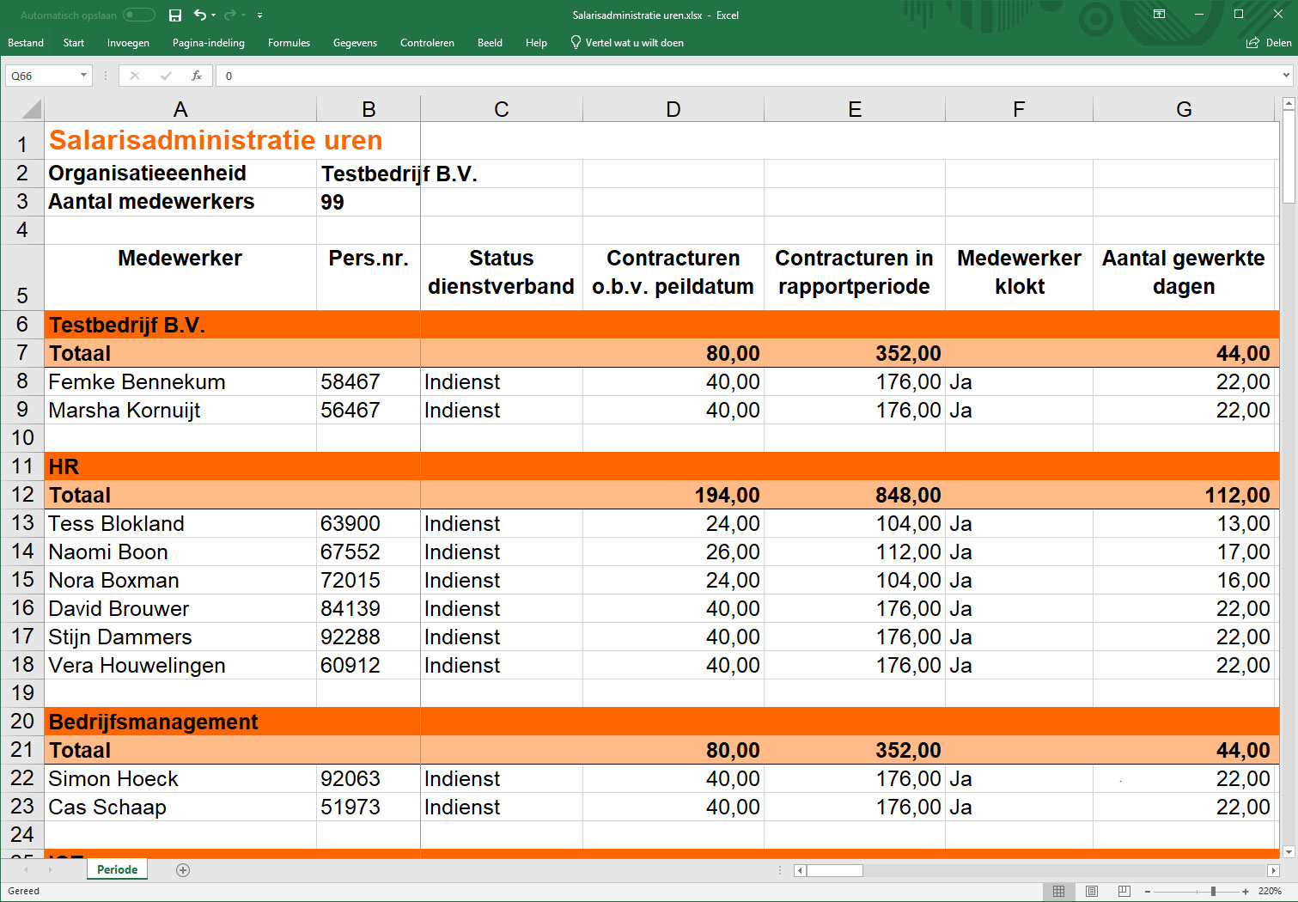Click the vertical scrollbar up arrow
Image resolution: width=1298 pixels, height=902 pixels.
click(1288, 104)
